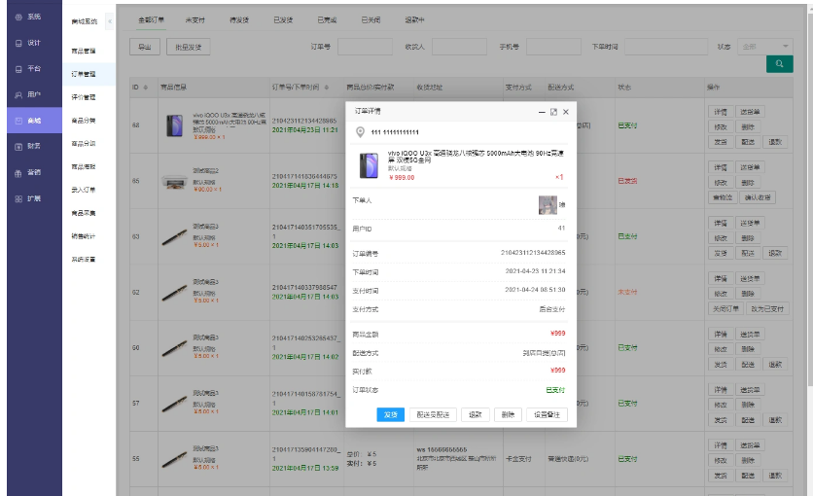Click the ¥999.00 price in the dialog

coord(402,177)
